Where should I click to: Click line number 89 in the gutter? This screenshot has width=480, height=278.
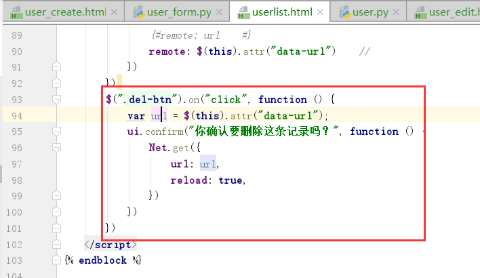(x=17, y=35)
